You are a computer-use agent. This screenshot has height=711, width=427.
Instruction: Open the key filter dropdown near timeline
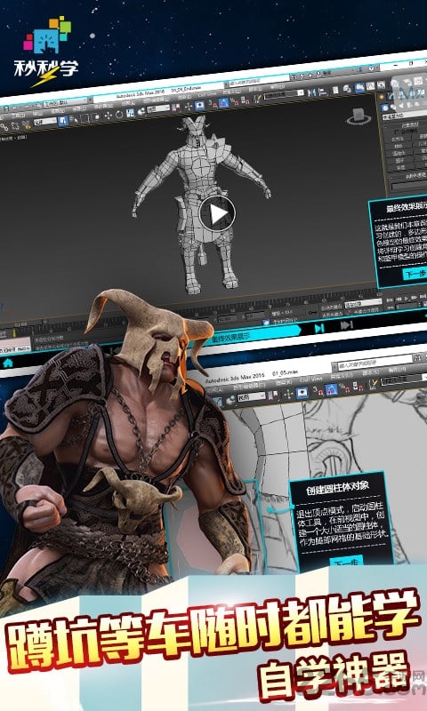coord(363,303)
